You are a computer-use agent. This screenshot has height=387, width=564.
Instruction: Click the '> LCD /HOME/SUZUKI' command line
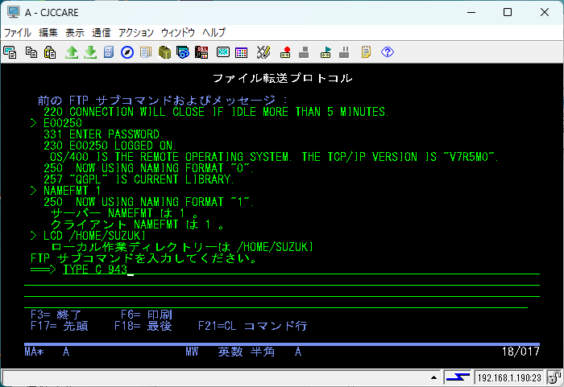click(88, 236)
